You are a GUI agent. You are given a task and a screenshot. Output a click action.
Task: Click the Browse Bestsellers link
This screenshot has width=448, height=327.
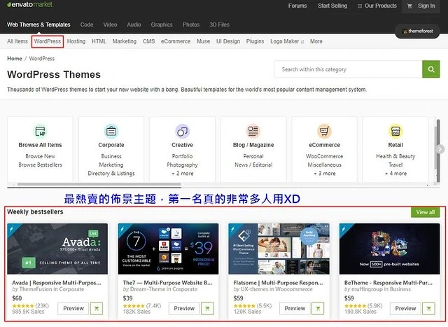40,165
